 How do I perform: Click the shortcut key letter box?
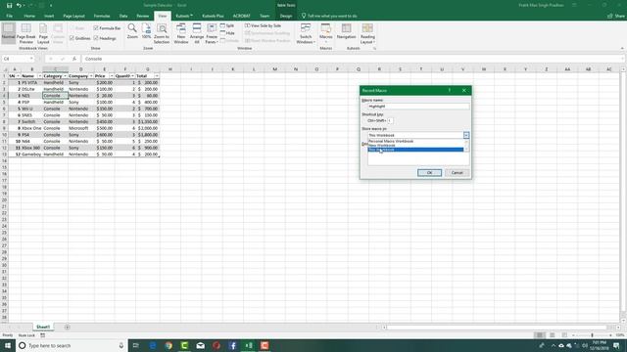click(x=390, y=120)
